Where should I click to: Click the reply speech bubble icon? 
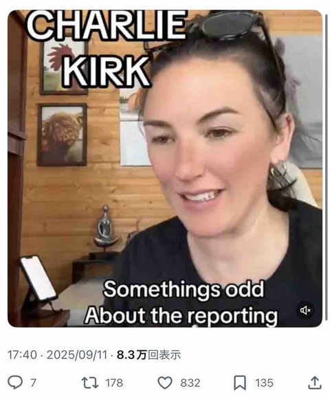[15, 383]
